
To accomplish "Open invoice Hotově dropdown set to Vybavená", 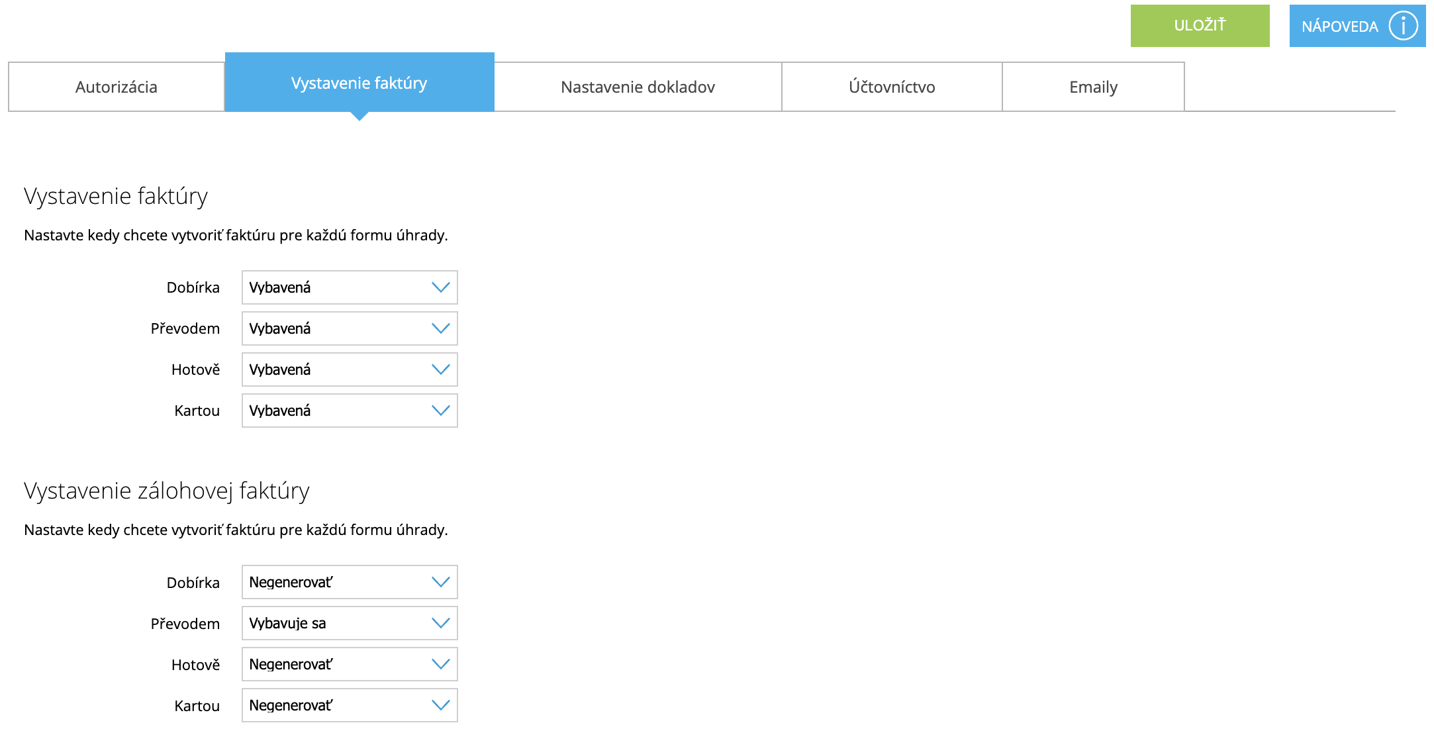I will pyautogui.click(x=350, y=369).
